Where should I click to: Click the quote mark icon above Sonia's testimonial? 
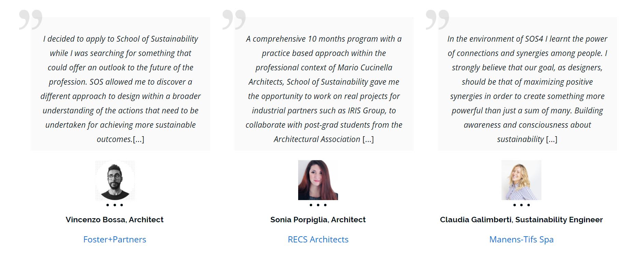click(x=234, y=19)
